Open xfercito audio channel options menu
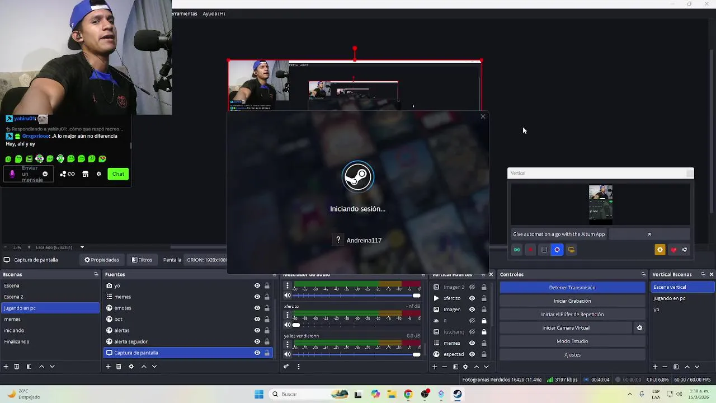Image resolution: width=716 pixels, height=403 pixels. (288, 315)
